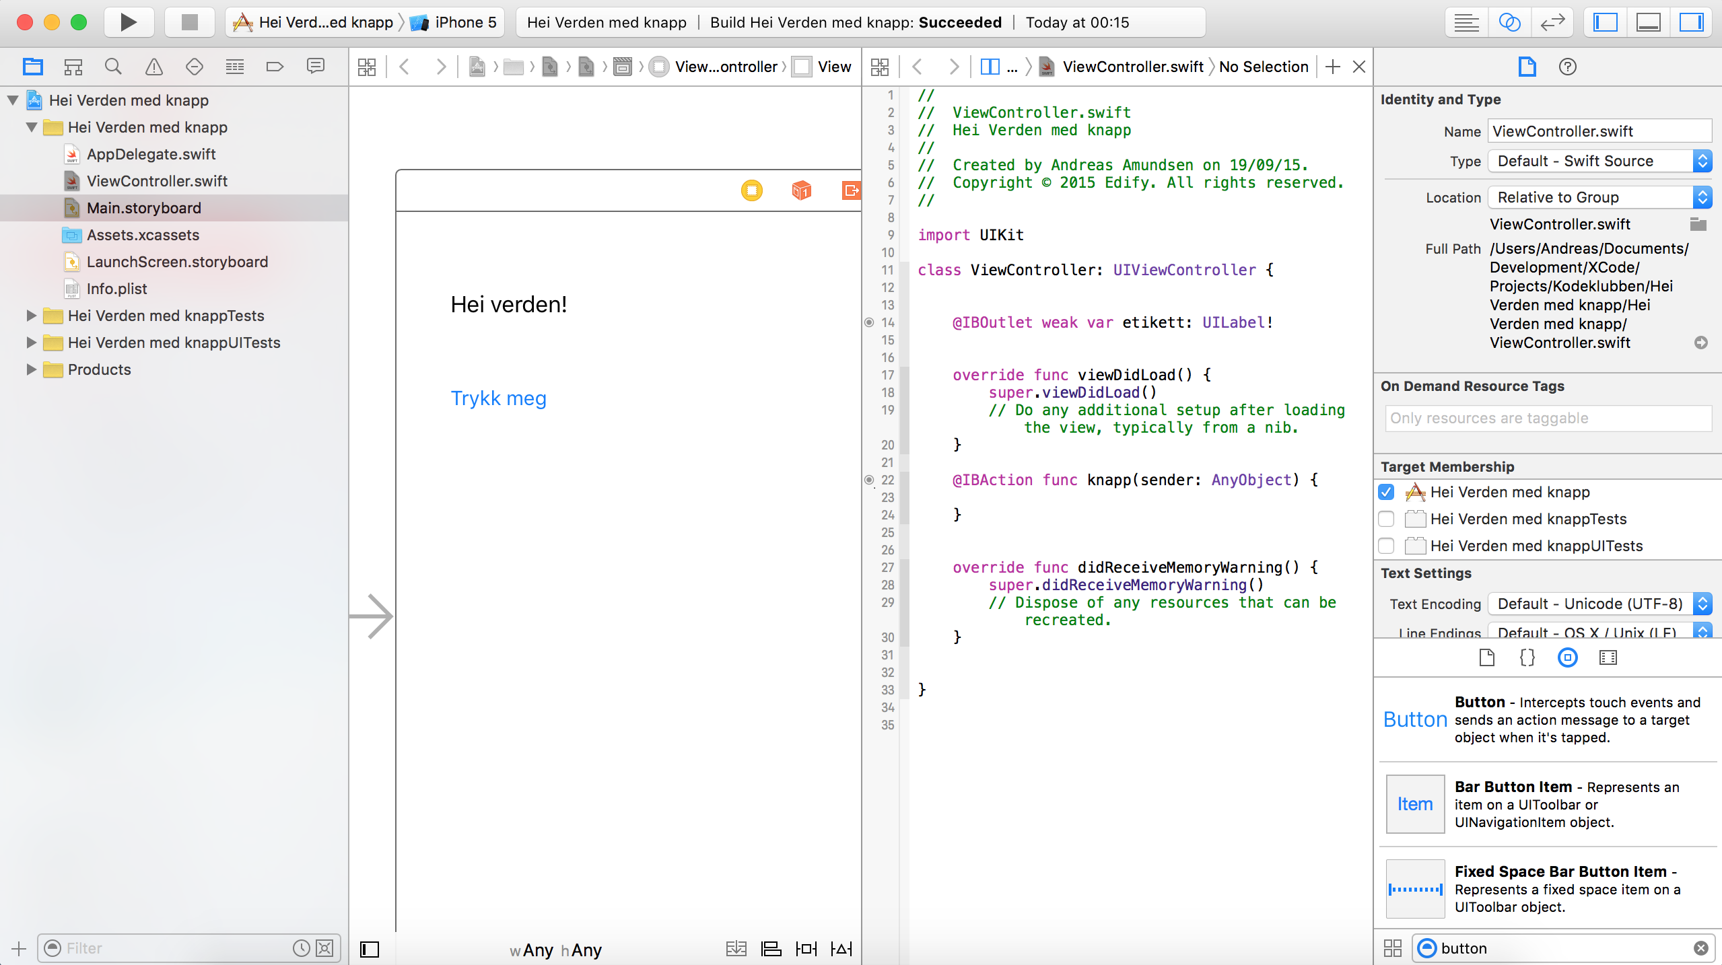Switch to the Version editor
Image resolution: width=1722 pixels, height=965 pixels.
1552,22
